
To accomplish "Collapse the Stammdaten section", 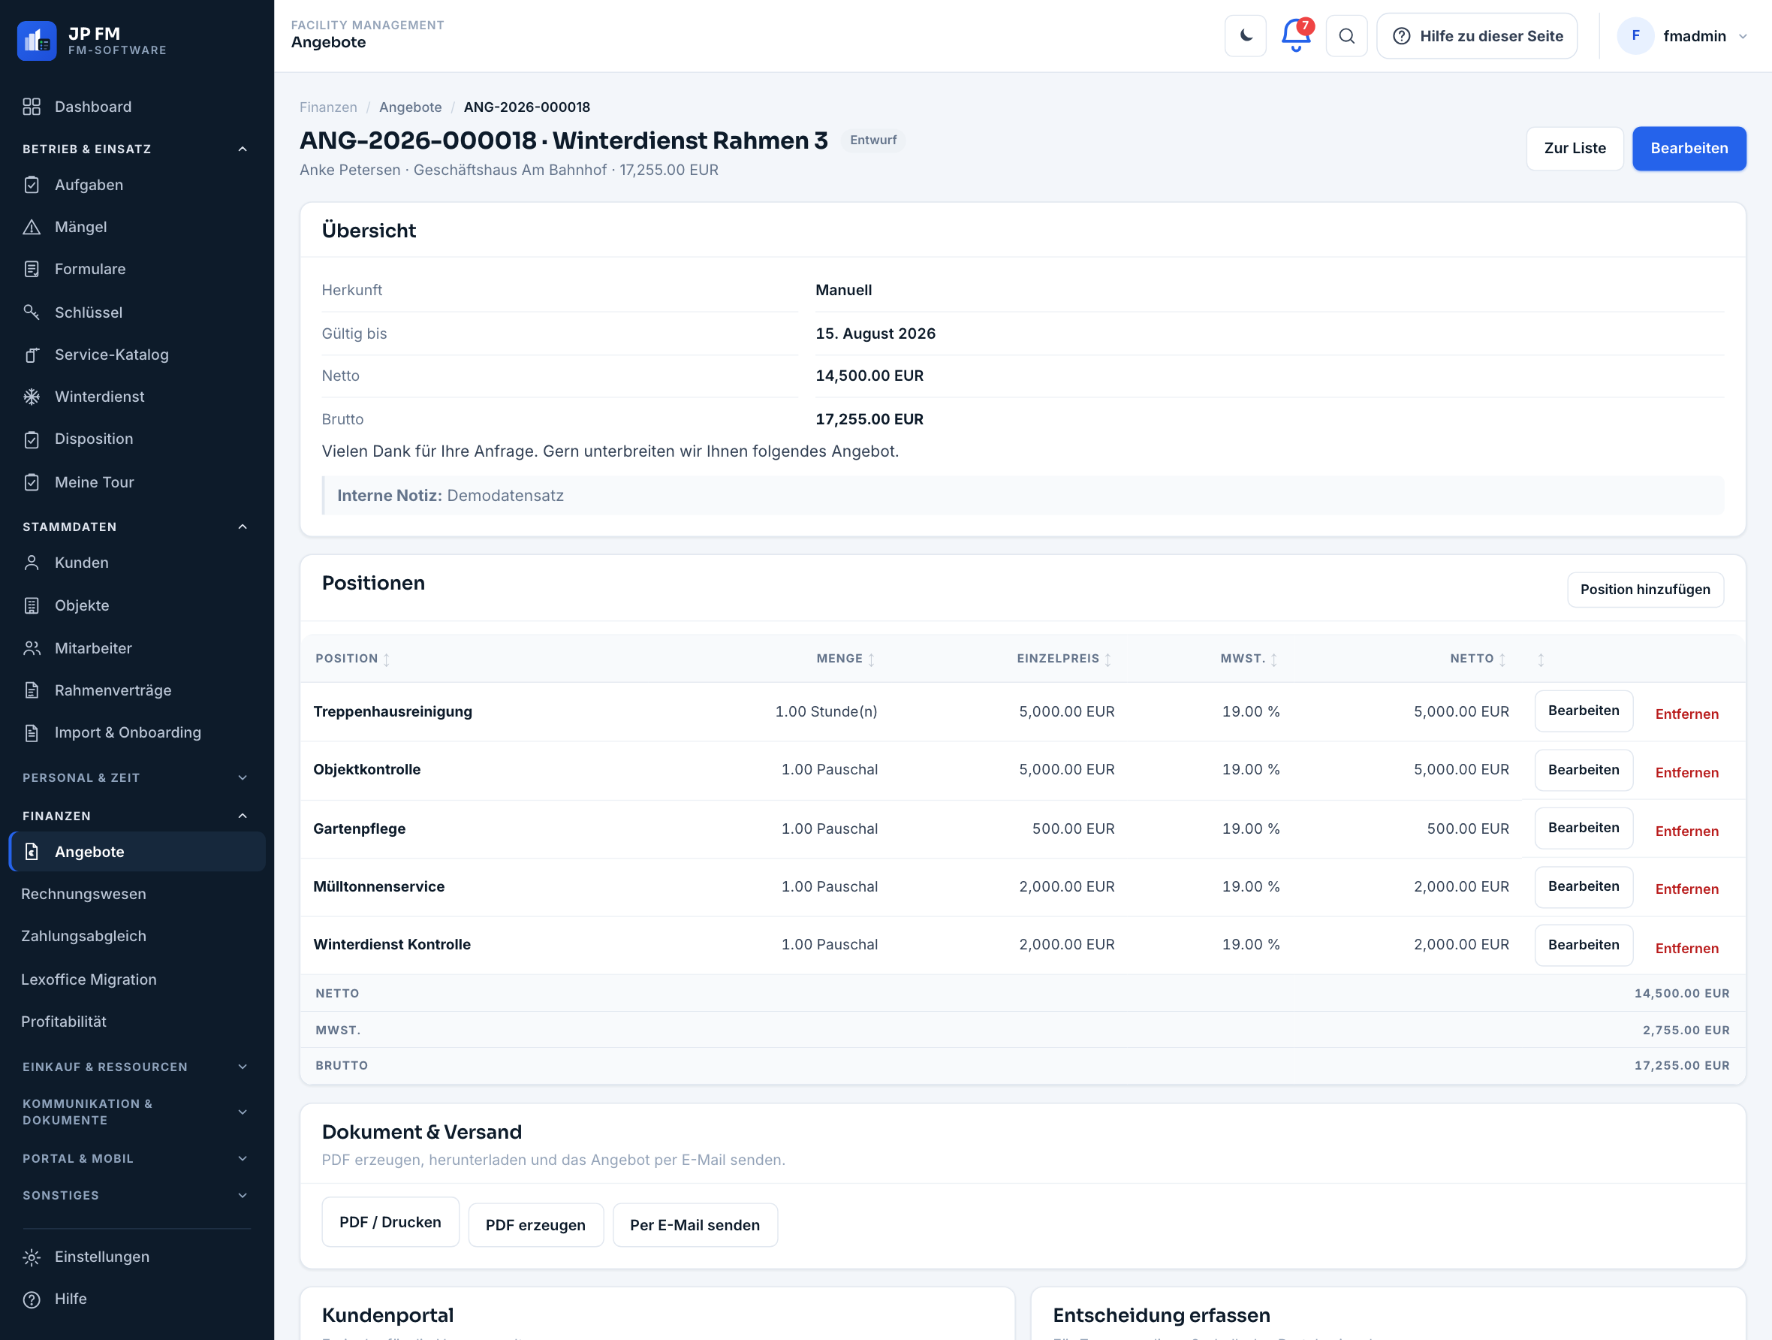I will point(243,527).
